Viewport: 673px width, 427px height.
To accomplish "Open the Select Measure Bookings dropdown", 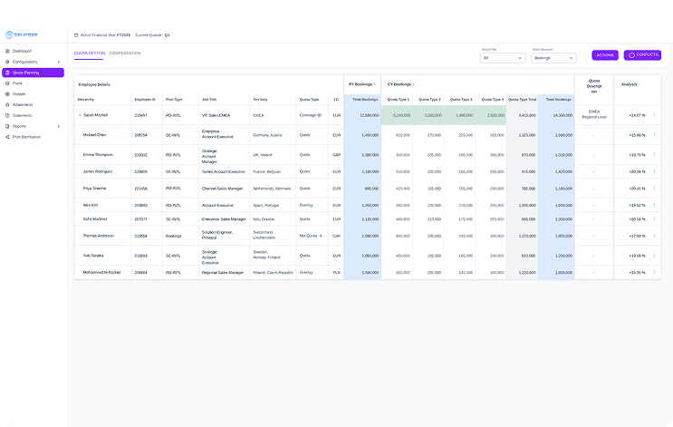I will coord(553,57).
